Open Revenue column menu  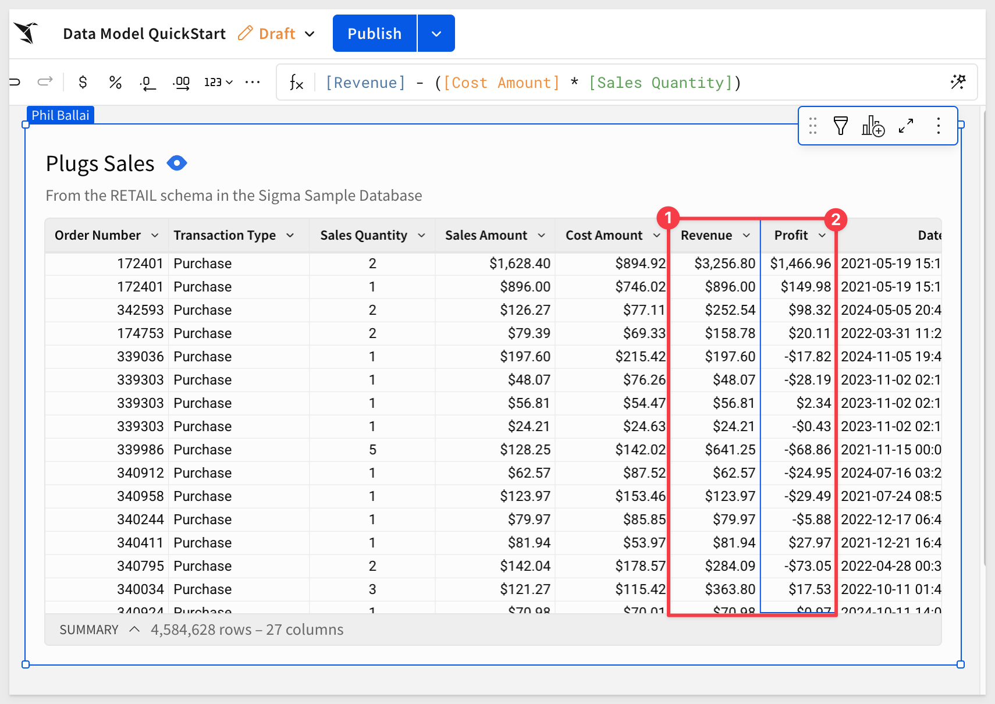746,235
